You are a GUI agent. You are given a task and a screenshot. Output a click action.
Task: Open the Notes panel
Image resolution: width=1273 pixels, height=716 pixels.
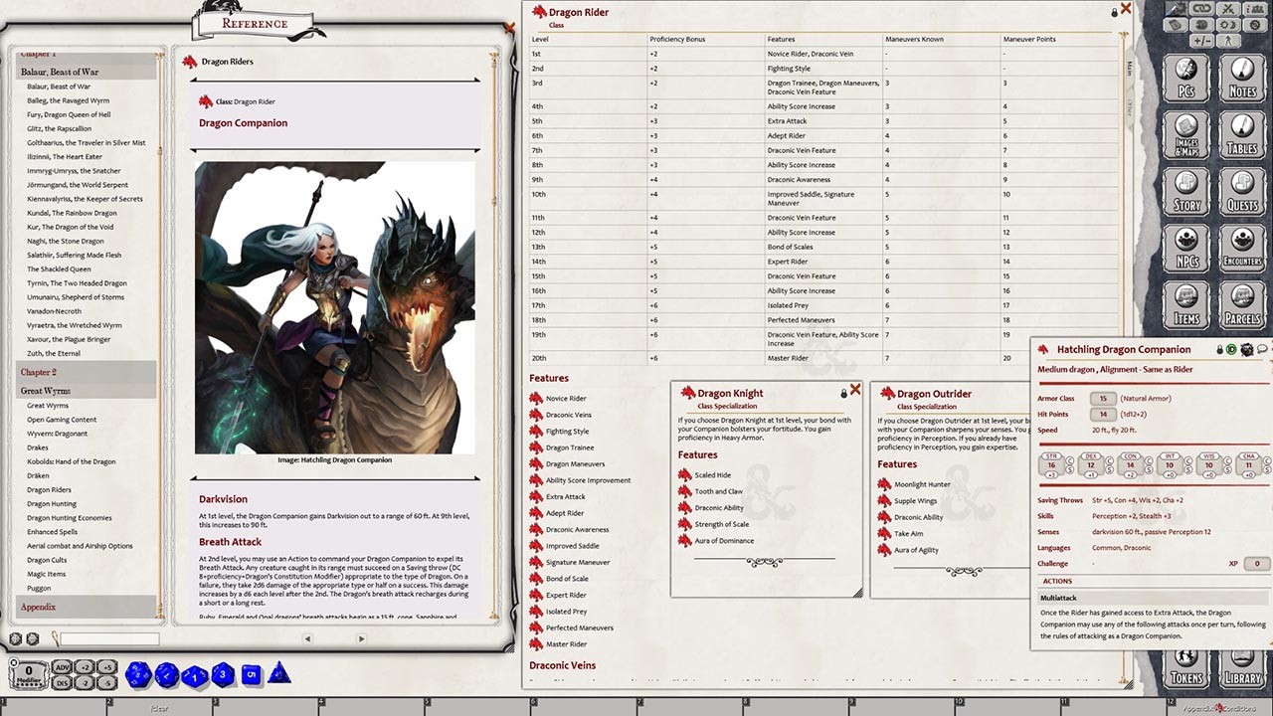coord(1242,78)
